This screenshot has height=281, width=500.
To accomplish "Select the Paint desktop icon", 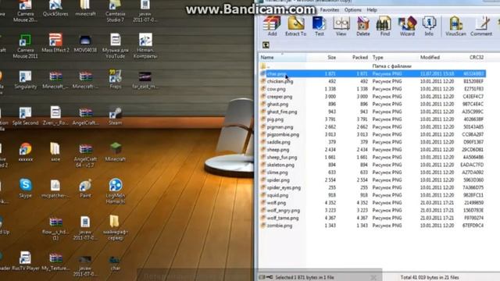I will pyautogui.click(x=85, y=188).
